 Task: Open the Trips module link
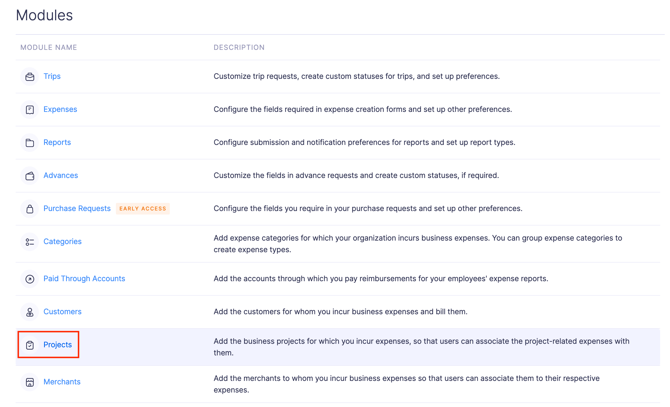click(x=52, y=76)
